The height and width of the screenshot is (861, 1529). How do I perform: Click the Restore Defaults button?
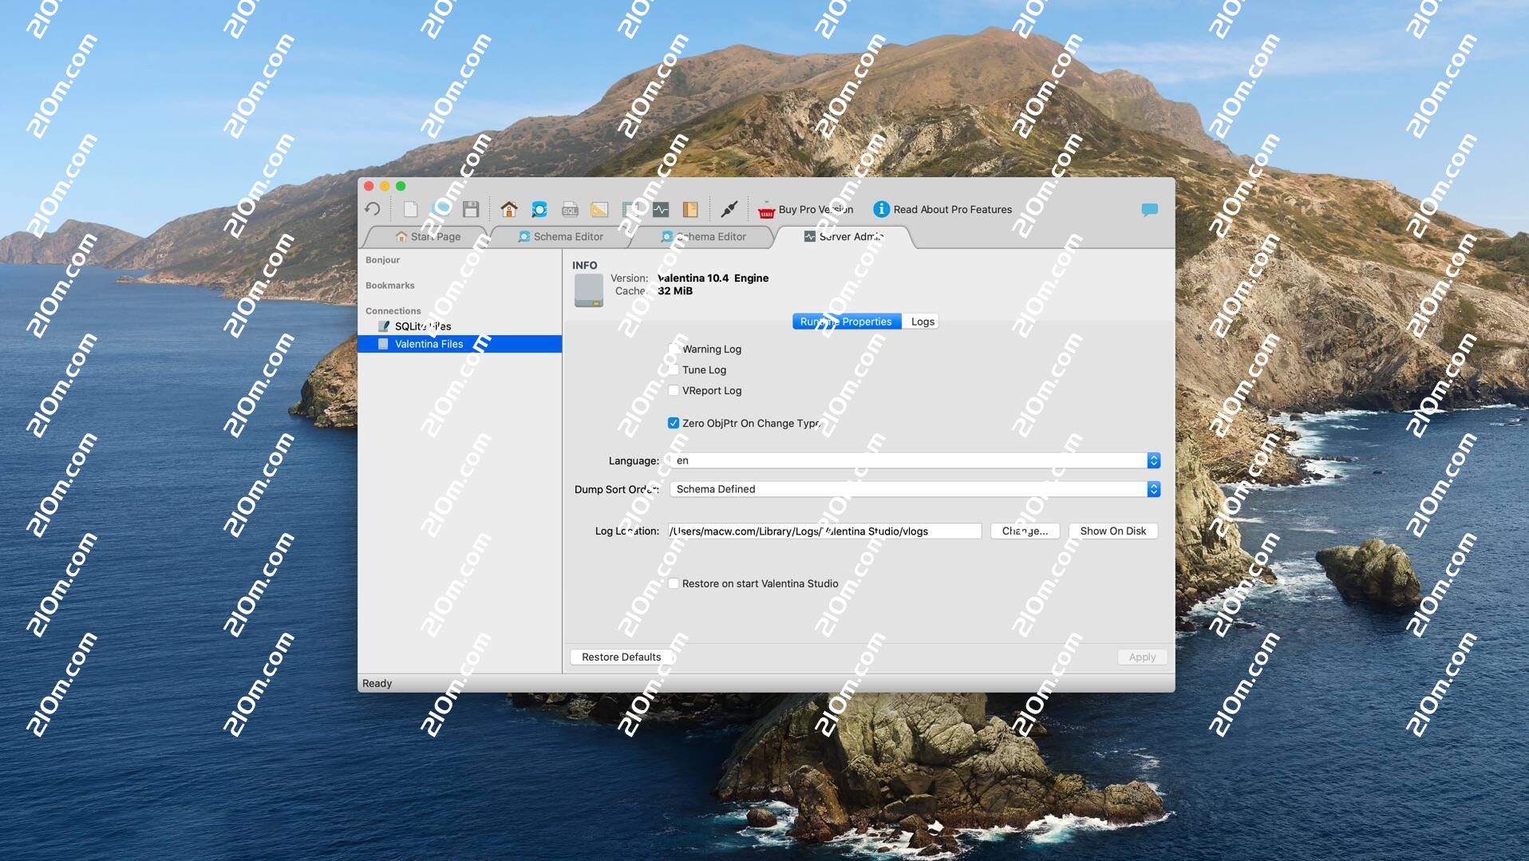pyautogui.click(x=621, y=657)
